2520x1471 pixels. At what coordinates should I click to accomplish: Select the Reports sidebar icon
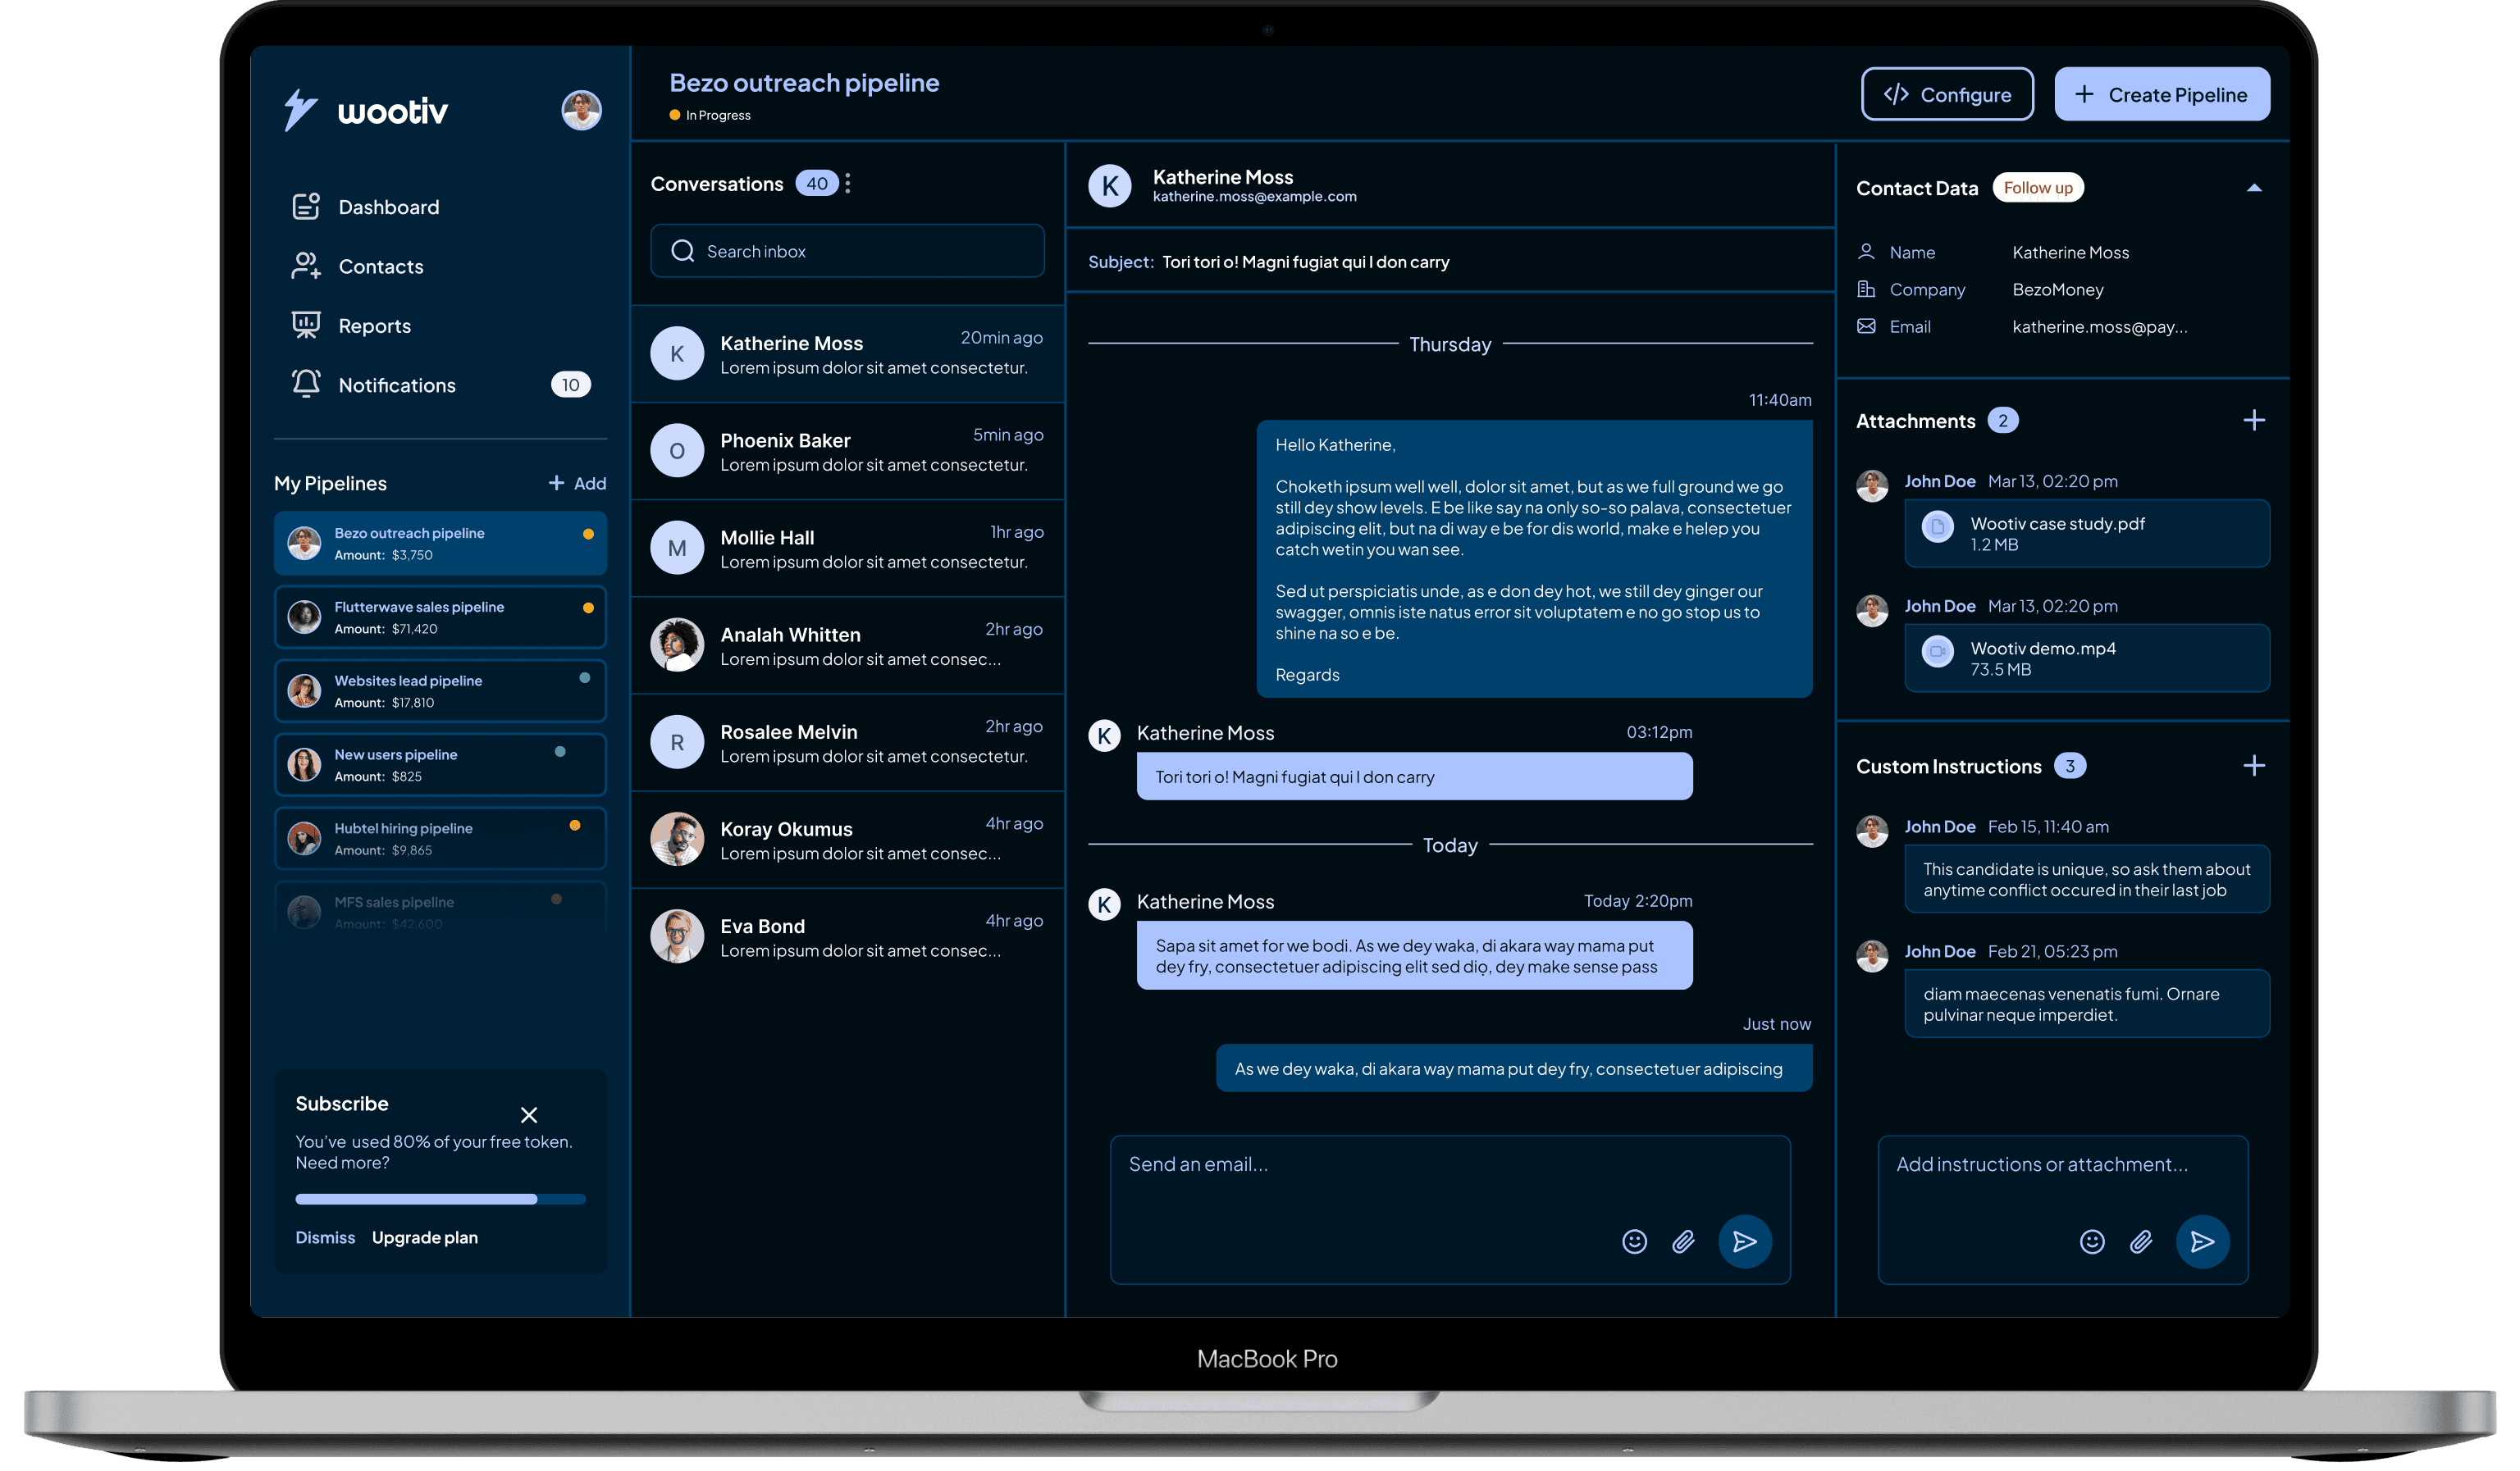click(x=305, y=325)
